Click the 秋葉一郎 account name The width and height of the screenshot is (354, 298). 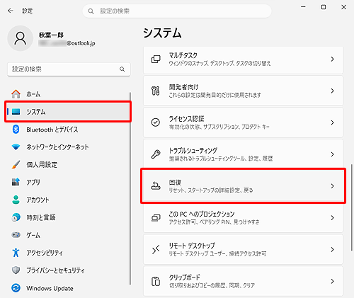(51, 35)
